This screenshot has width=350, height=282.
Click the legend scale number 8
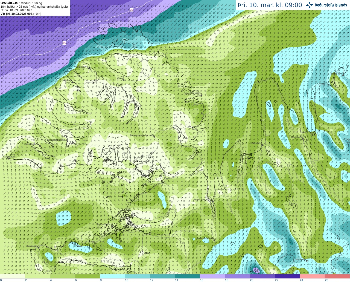[x=101, y=280]
